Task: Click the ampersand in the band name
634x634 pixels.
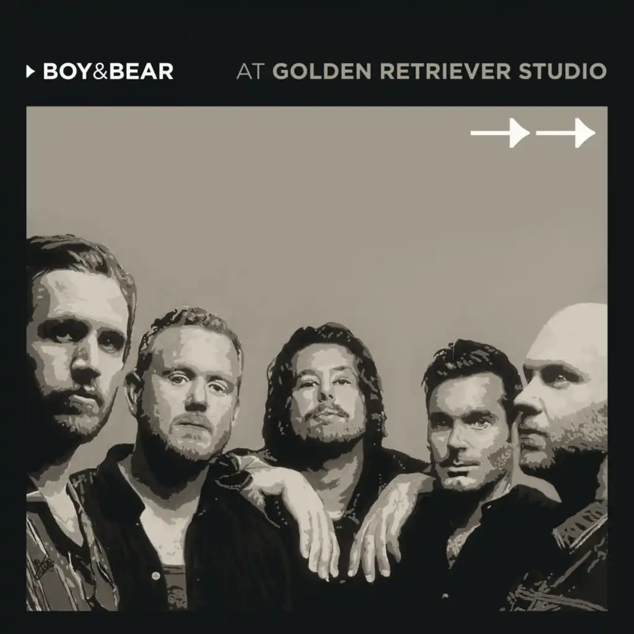Action: click(100, 72)
